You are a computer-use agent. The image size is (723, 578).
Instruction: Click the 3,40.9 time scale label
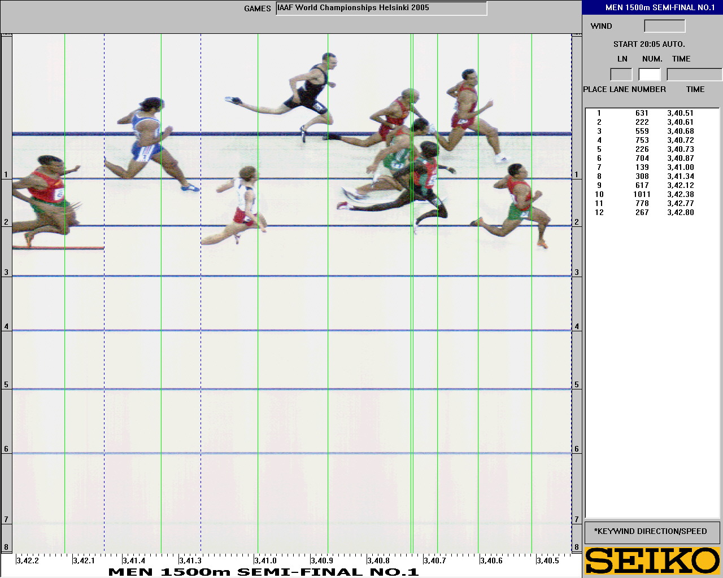coord(322,561)
